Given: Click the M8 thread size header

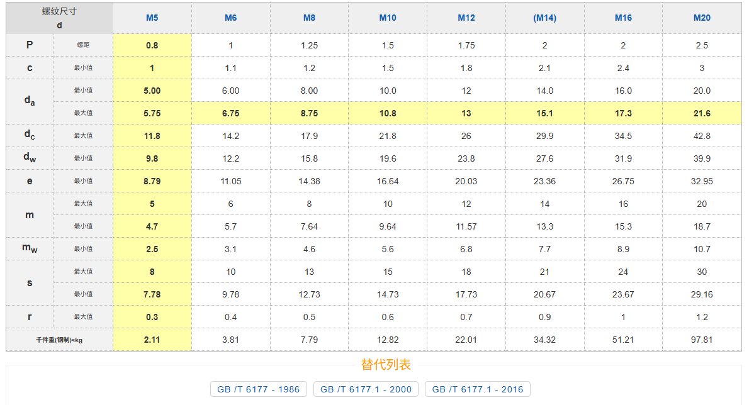Looking at the screenshot, I should click(309, 18).
